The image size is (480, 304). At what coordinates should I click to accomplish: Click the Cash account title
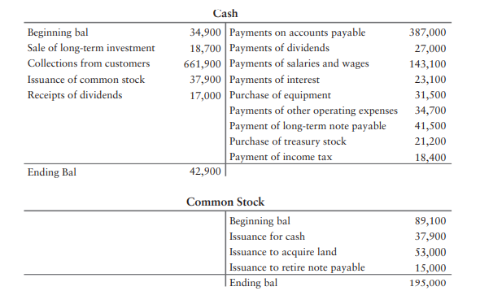[x=225, y=14]
